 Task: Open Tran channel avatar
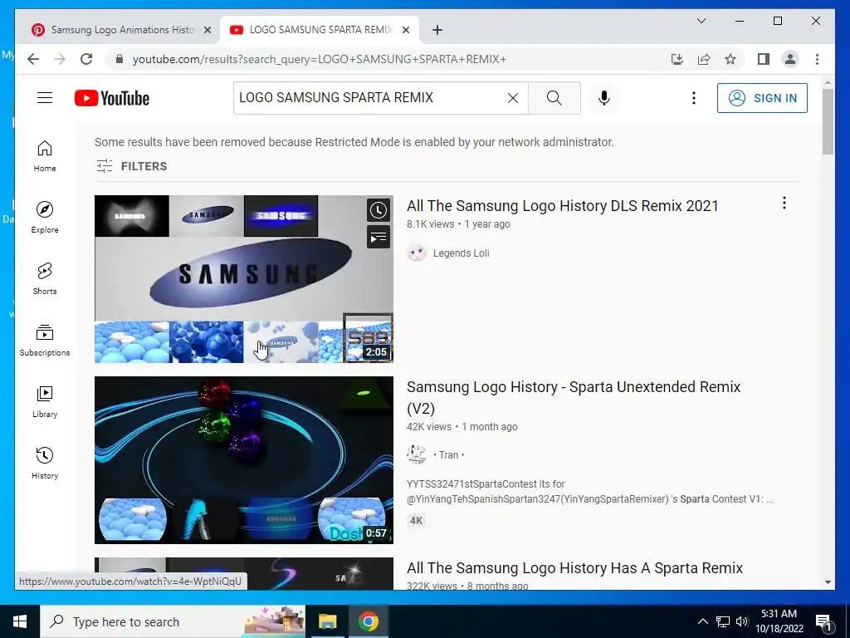click(417, 454)
